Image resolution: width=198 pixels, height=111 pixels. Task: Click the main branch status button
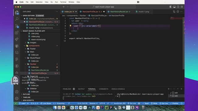[23, 104]
